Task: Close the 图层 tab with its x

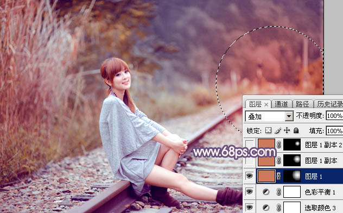Action: click(x=266, y=105)
